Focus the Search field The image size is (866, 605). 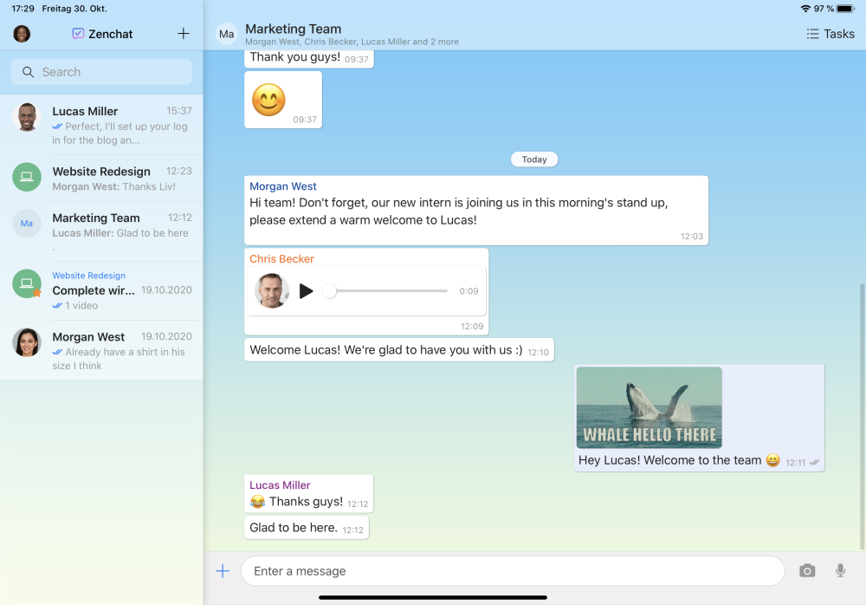101,72
